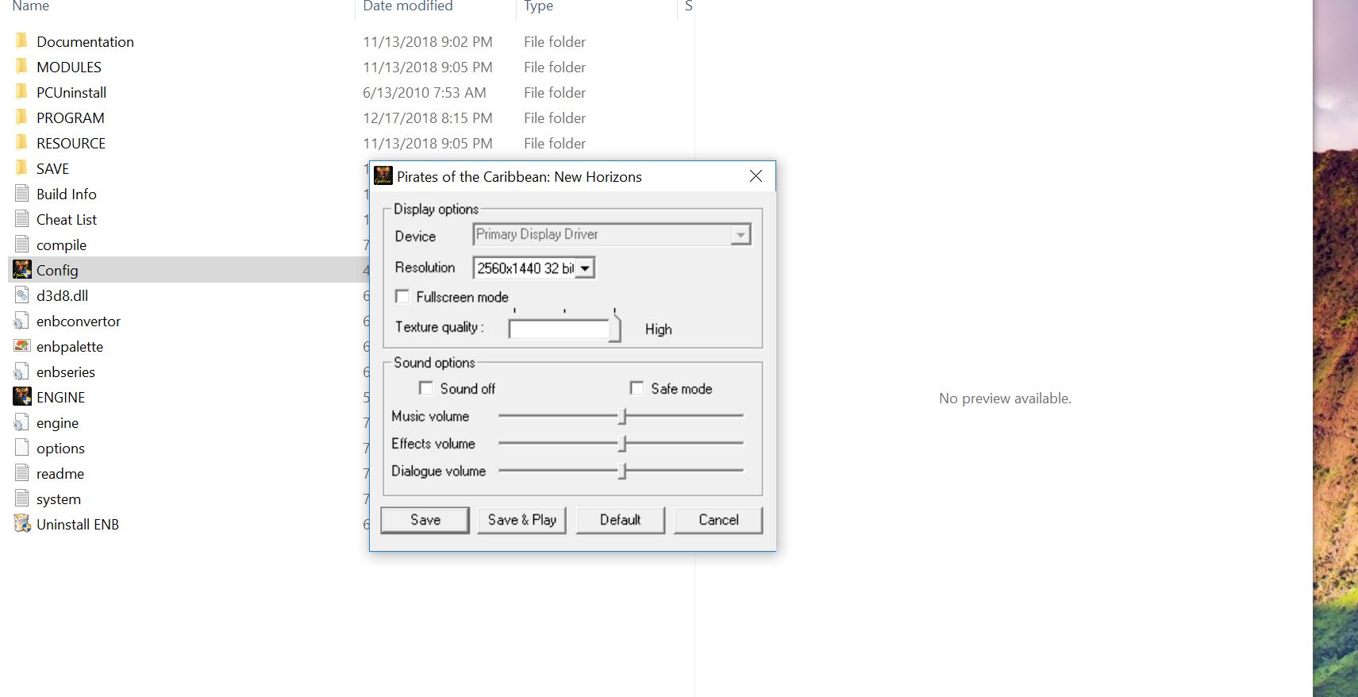Select the Documentation file name
The image size is (1358, 697).
(85, 41)
